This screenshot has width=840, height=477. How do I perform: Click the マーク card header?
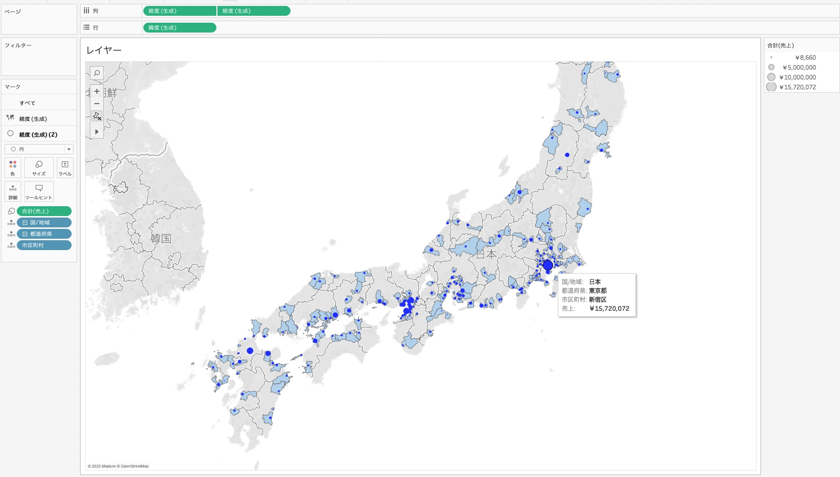(x=13, y=87)
